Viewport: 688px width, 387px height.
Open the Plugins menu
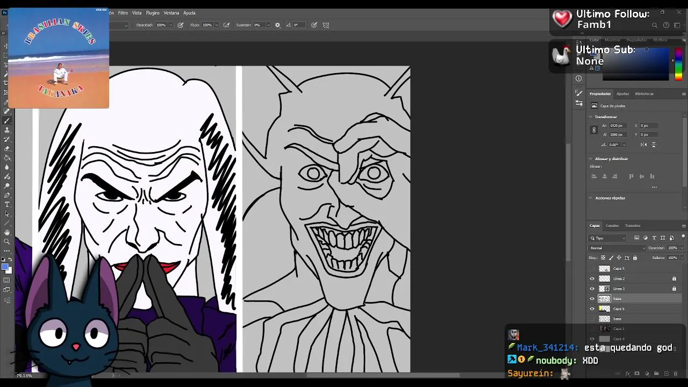pos(153,13)
